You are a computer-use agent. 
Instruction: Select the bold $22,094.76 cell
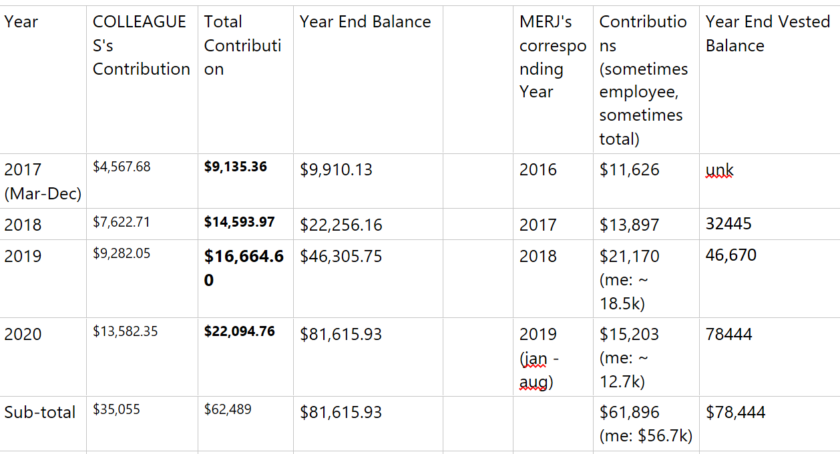[239, 331]
